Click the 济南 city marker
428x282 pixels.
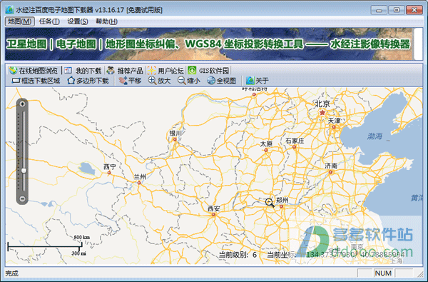pyautogui.click(x=330, y=172)
